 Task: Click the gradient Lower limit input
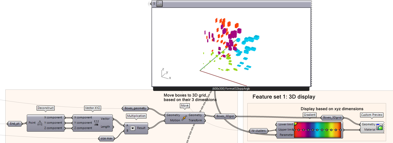coord(286,124)
